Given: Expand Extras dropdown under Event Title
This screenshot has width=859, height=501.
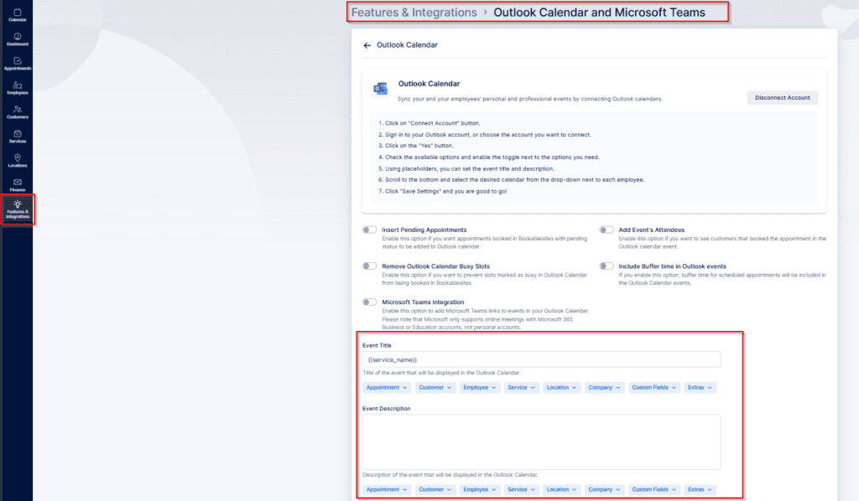Looking at the screenshot, I should point(700,387).
